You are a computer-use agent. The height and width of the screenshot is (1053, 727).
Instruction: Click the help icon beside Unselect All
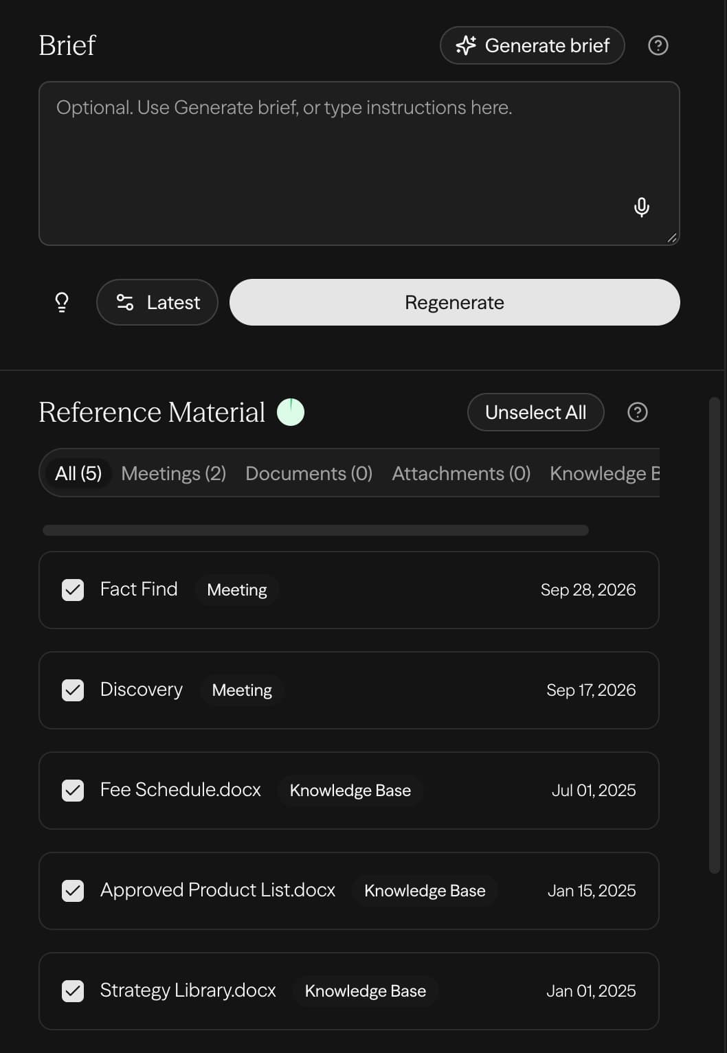pos(637,412)
